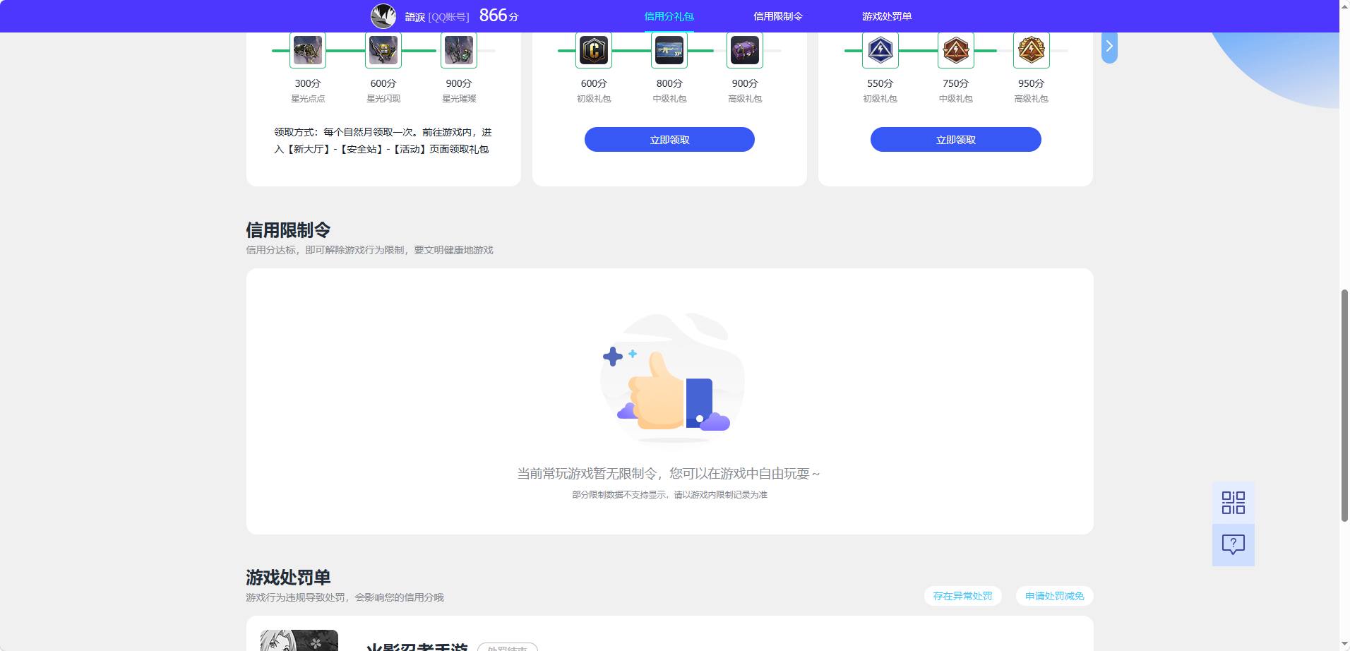
Task: Click the page vertical scrollbar
Action: point(1344,405)
